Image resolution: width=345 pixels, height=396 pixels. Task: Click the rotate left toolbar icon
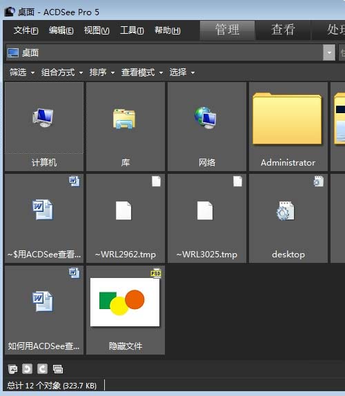tap(28, 369)
